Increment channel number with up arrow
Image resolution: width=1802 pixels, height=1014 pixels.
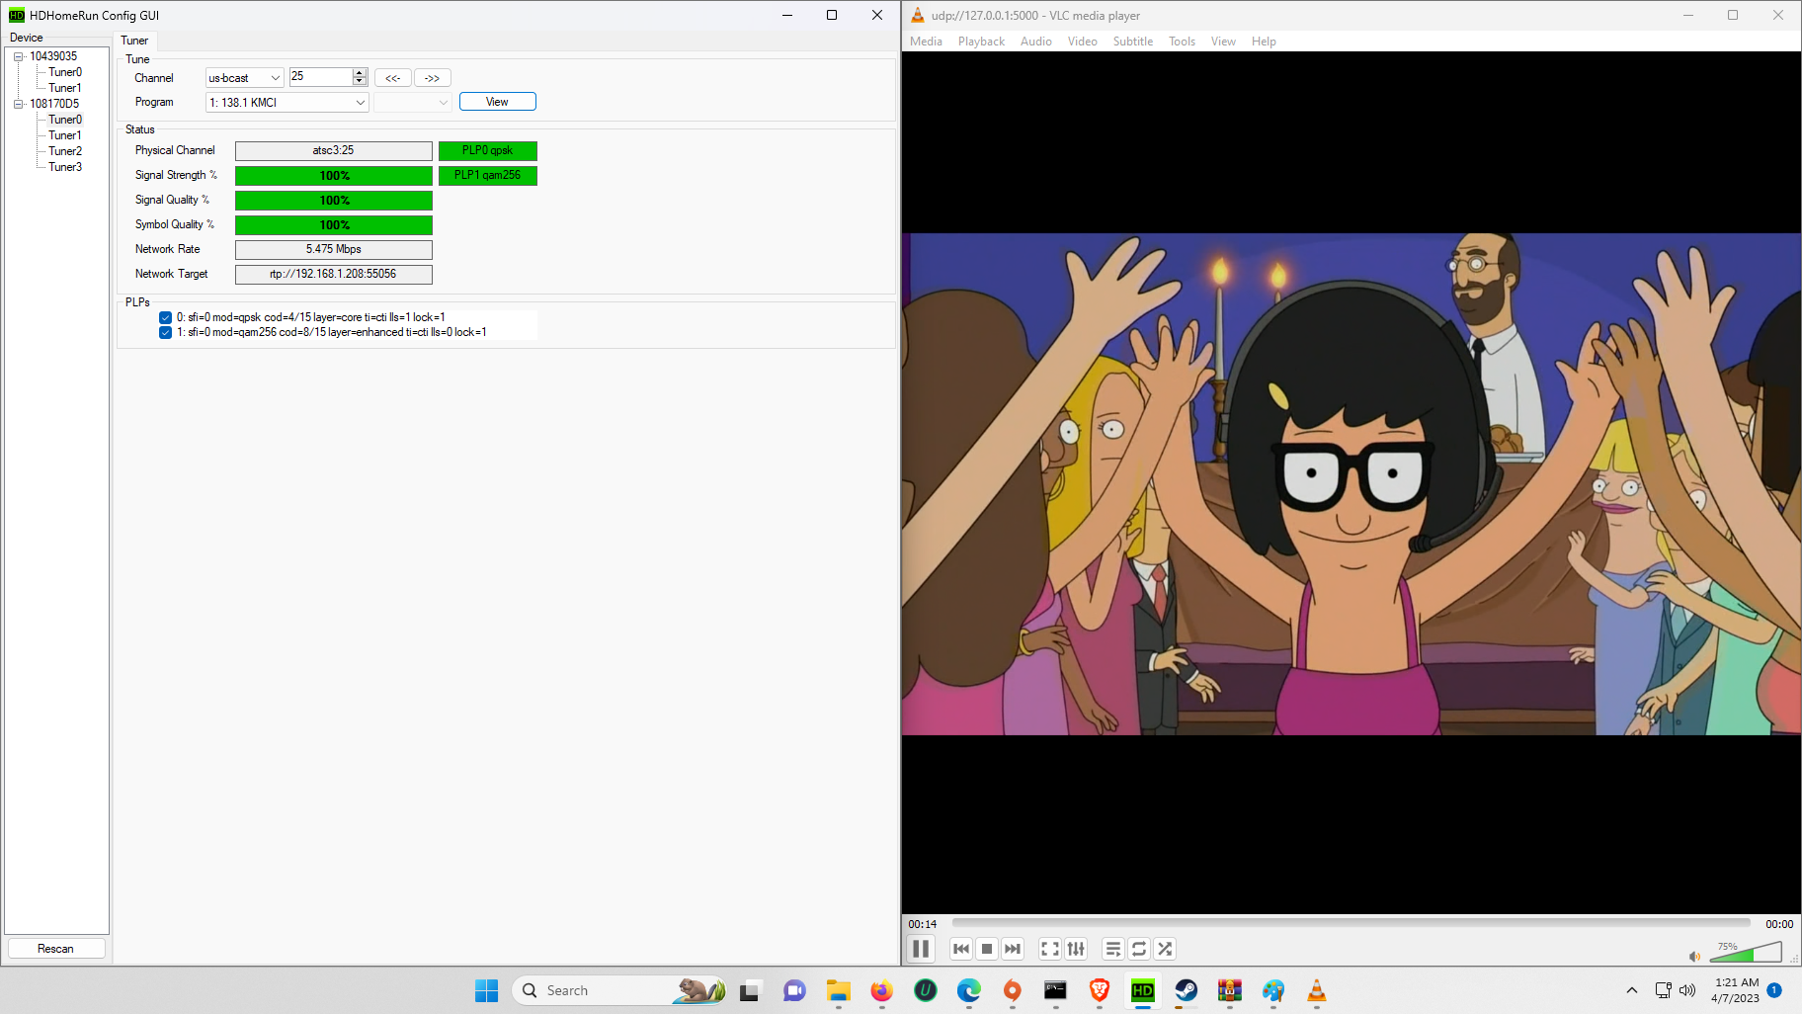pos(360,73)
